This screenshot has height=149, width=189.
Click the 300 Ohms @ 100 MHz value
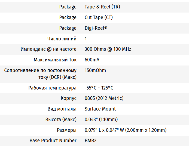[108, 49]
